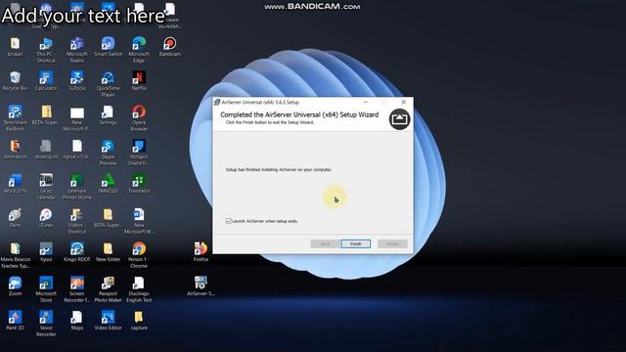Open Settings desktop shortcut
626x352 pixels.
(108, 115)
